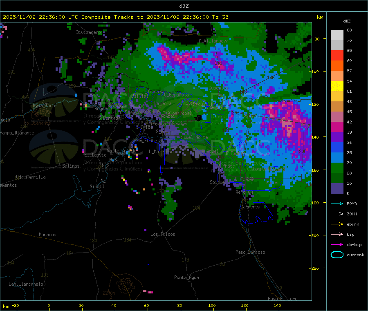Click the 'Nihuil' map label
This screenshot has width=368, height=311.
96,186
